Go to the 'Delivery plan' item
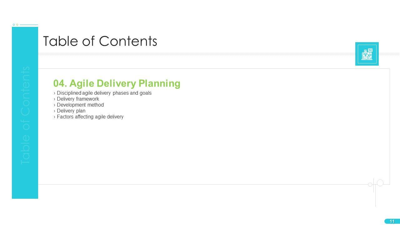Viewport: 400px width, 225px height. (71, 111)
